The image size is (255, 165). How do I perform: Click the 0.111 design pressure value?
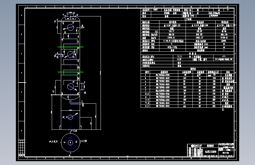(180, 56)
